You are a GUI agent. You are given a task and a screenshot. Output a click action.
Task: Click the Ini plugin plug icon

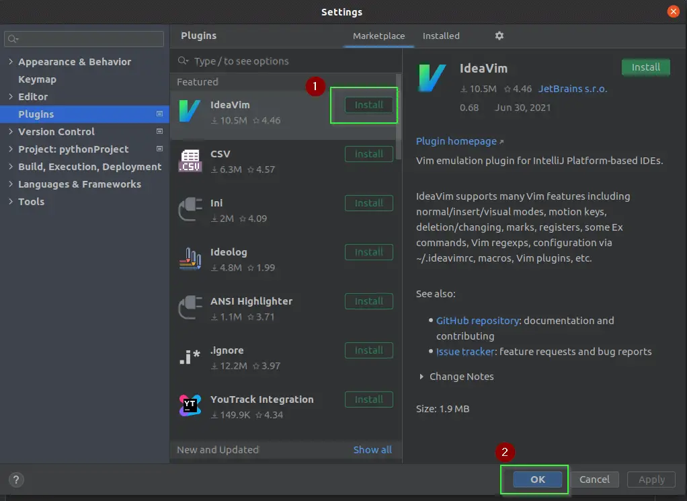click(x=190, y=210)
